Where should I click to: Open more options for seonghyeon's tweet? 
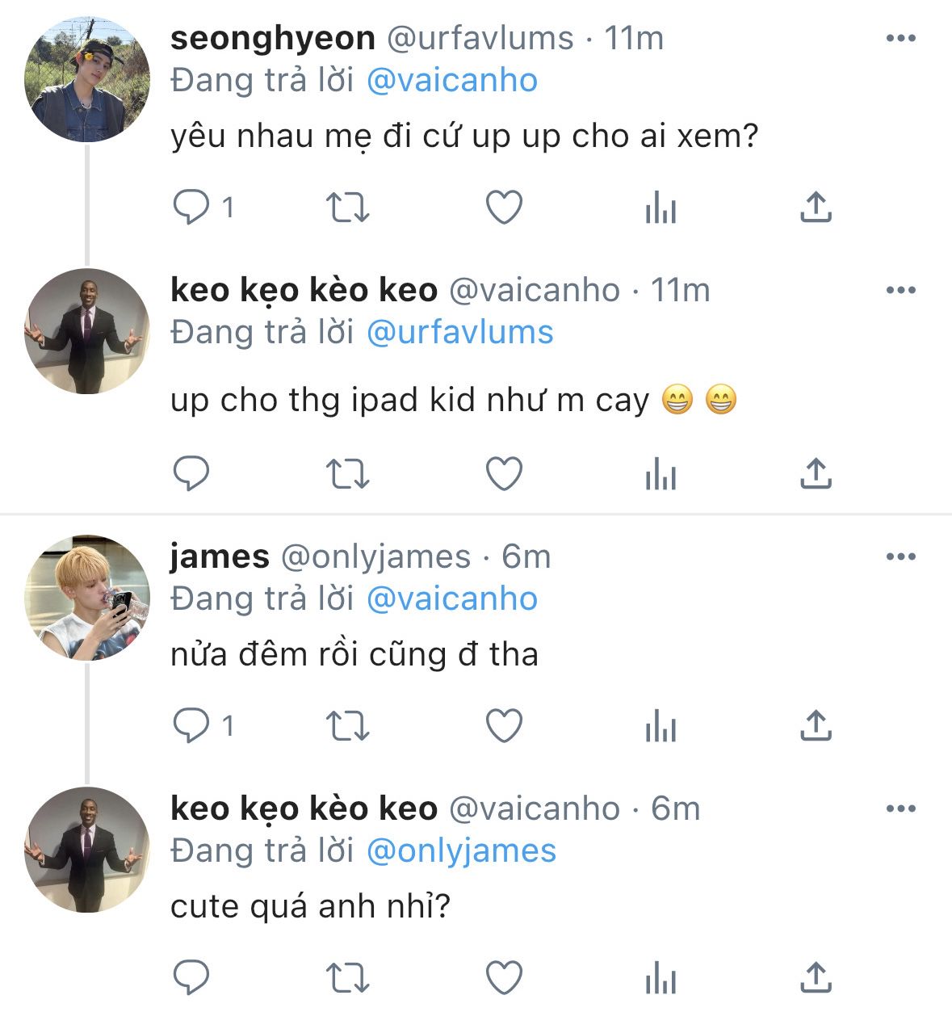pos(900,38)
